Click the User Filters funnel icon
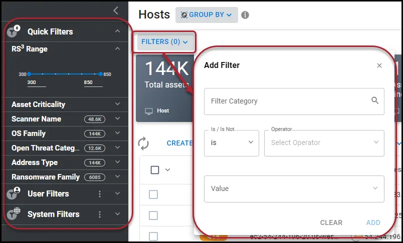 [14, 193]
